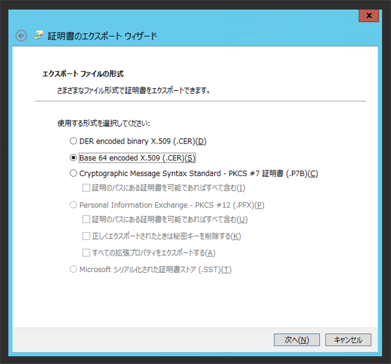Viewport: 391px width, 364px height.
Task: Click the heading エクスポート ファイルの形式
Action: tap(83, 74)
